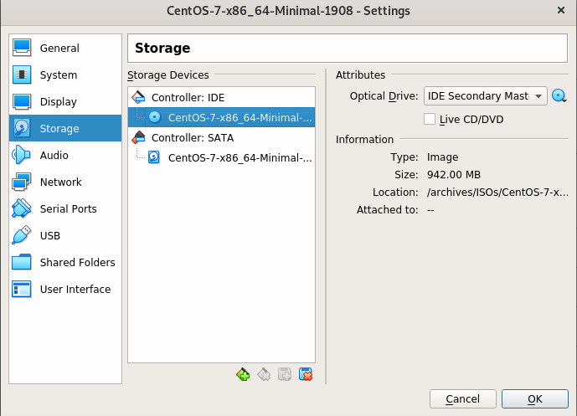
Task: Click the Cancel button
Action: (462, 398)
